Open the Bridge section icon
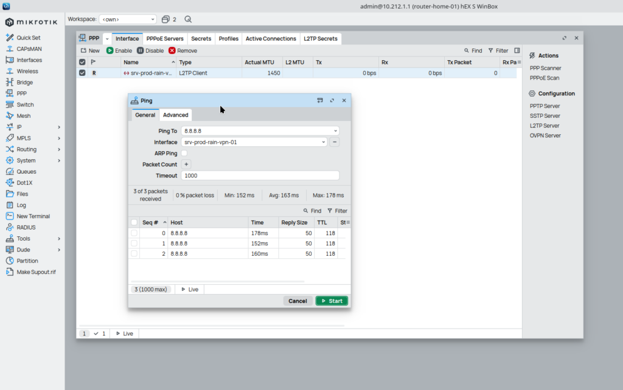Viewport: 623px width, 390px height. pyautogui.click(x=10, y=82)
